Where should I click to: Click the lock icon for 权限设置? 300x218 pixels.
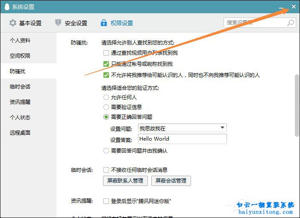click(103, 23)
